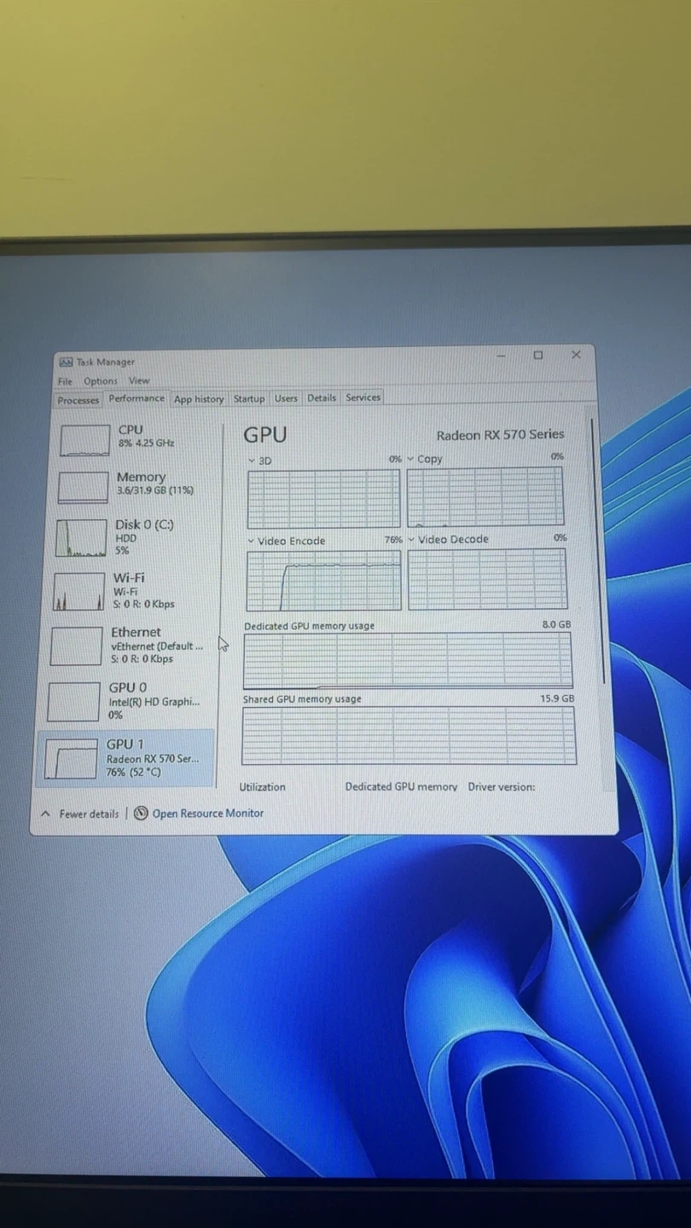Open the Options menu

(101, 381)
